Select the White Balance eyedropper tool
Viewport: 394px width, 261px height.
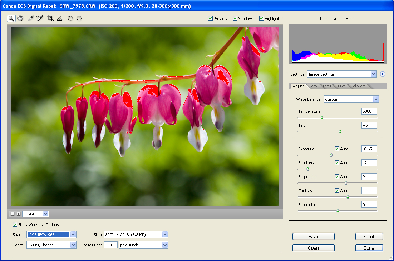[31, 18]
